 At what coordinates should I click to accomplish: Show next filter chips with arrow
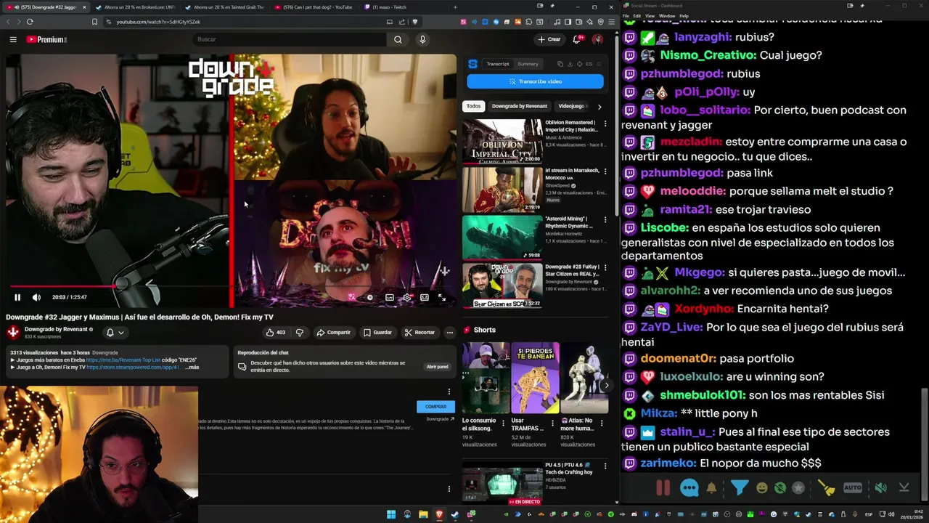(x=599, y=107)
